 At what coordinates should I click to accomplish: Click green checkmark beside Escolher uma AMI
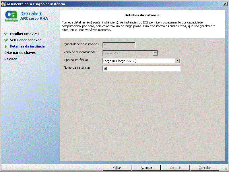click(x=6, y=34)
